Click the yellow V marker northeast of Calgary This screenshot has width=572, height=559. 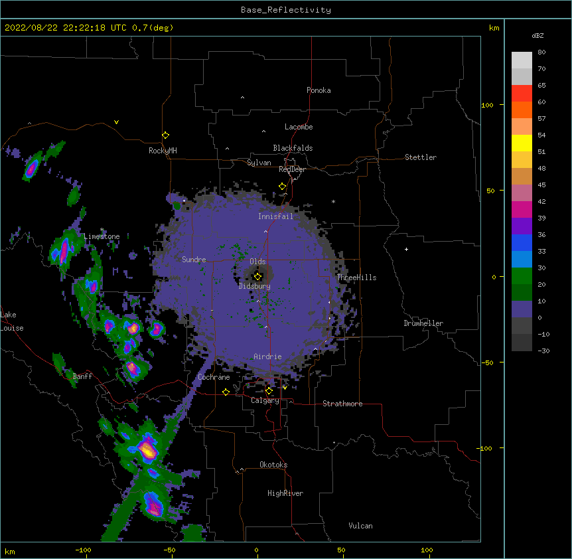[285, 388]
